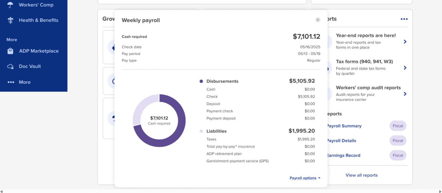Select the Health & Benefits caduceus icon
This screenshot has height=193, width=442.
[x=10, y=20]
